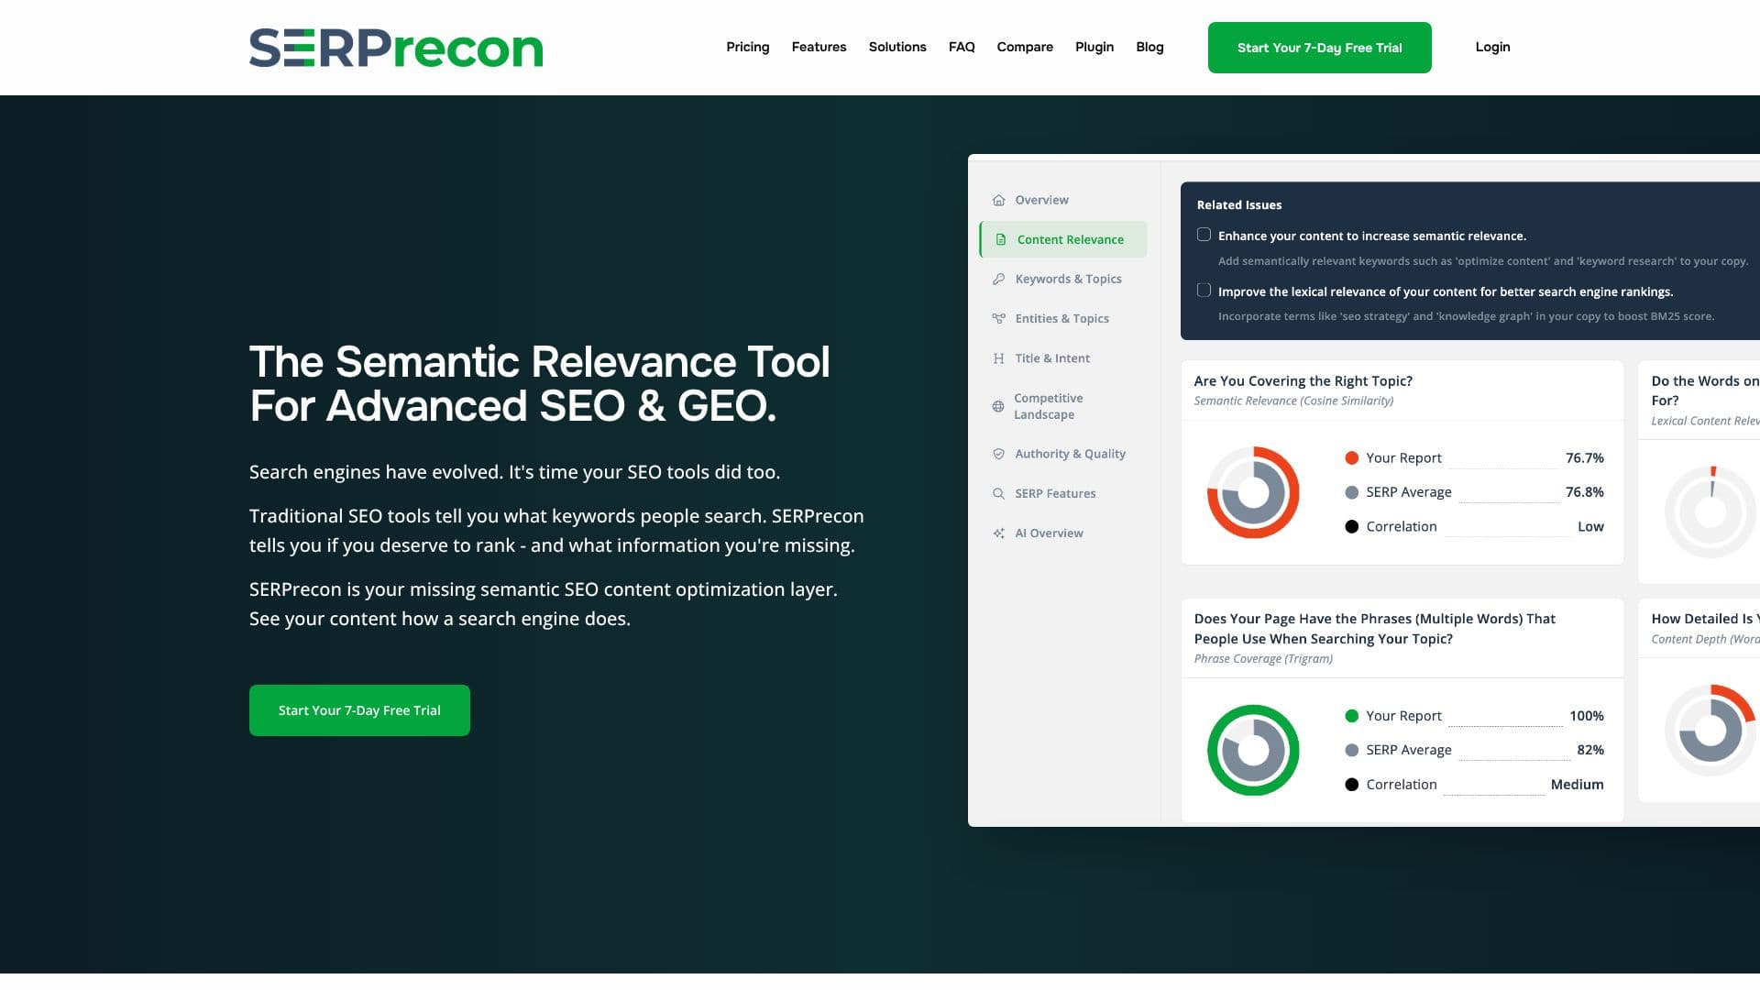Click the Authority & Quality shield icon

(x=998, y=454)
